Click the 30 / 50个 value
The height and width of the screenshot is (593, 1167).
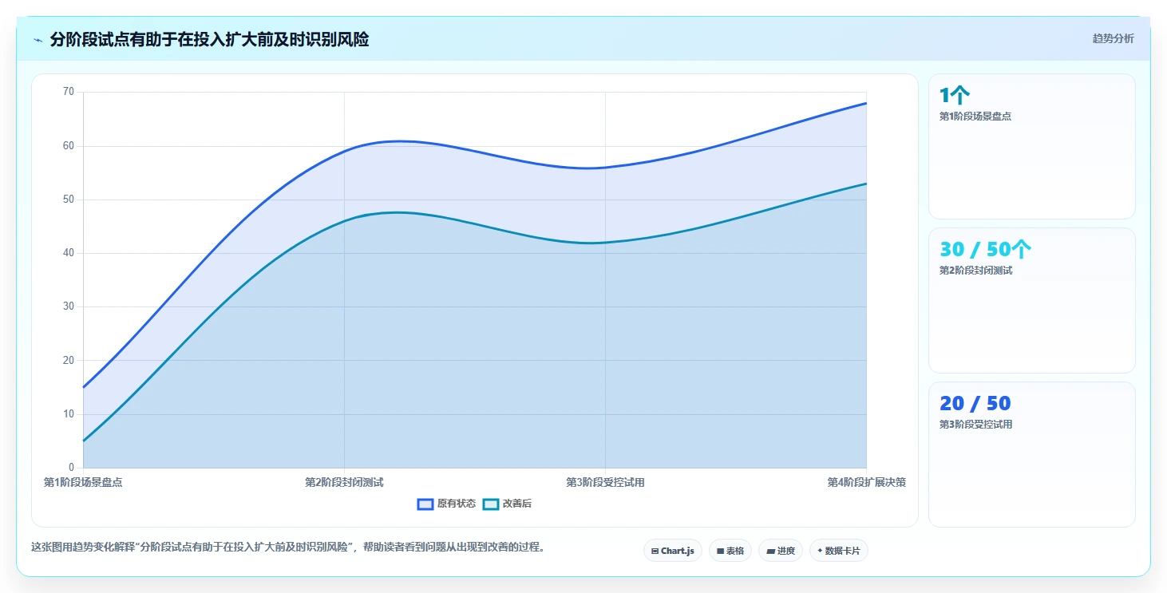pos(986,250)
